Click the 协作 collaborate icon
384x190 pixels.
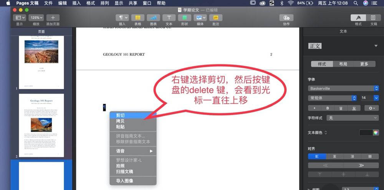click(286, 18)
